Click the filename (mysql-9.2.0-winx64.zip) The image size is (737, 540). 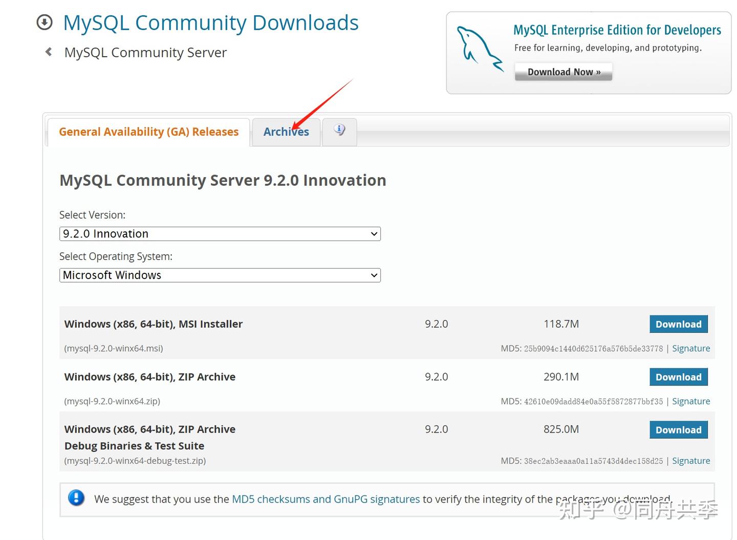coord(112,401)
